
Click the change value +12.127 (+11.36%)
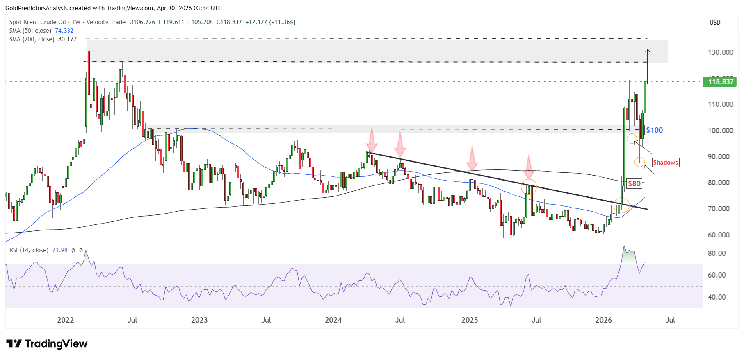click(x=271, y=22)
